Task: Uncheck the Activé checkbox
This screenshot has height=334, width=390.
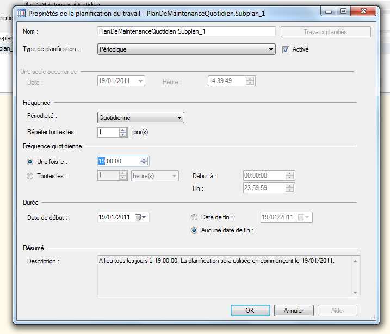Action: 286,49
